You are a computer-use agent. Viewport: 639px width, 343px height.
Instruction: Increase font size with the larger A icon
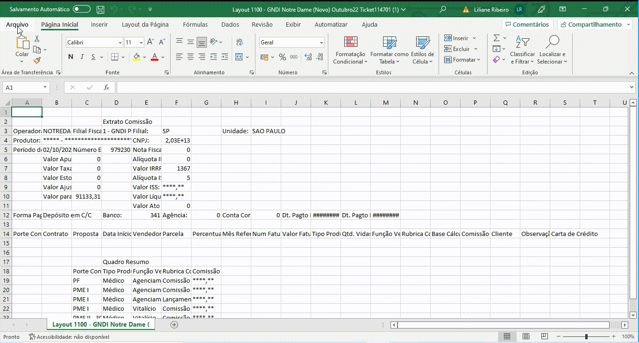coord(150,42)
